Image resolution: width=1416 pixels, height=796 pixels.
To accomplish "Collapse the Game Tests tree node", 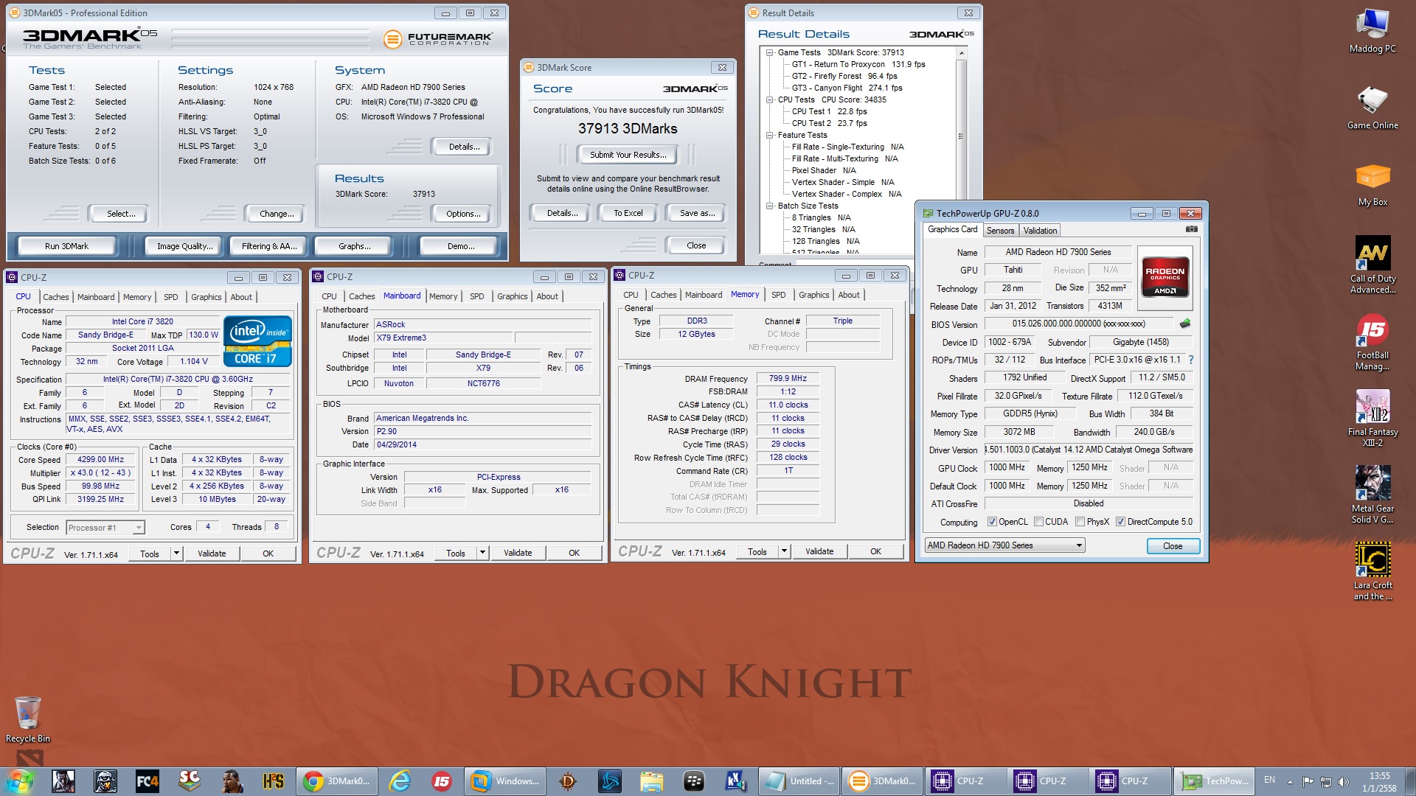I will [x=770, y=52].
